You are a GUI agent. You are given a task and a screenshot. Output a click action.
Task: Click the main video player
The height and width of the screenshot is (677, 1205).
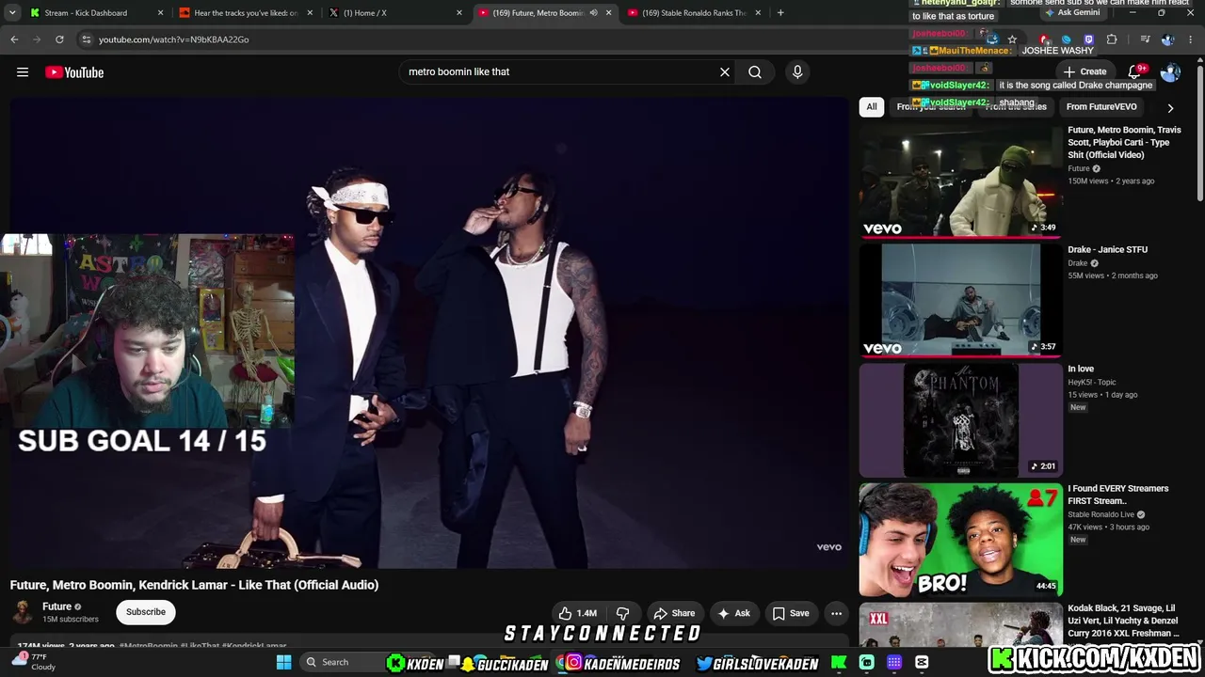429,333
